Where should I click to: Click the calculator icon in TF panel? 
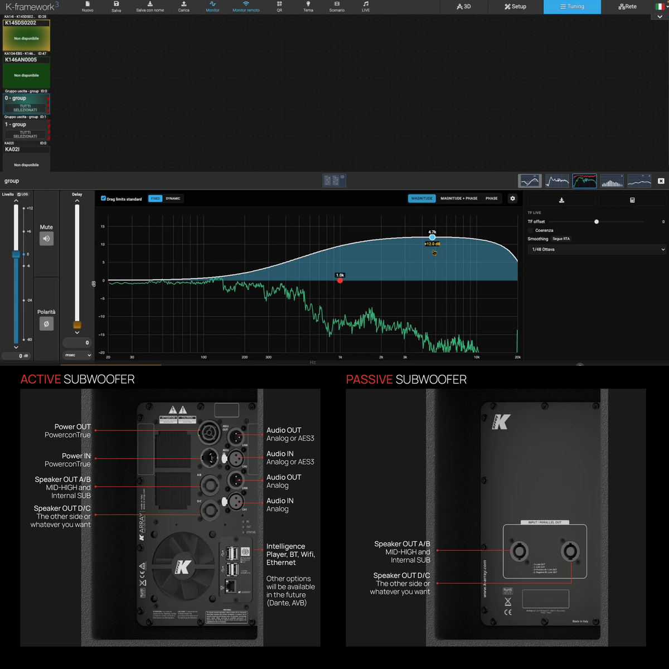(x=632, y=200)
